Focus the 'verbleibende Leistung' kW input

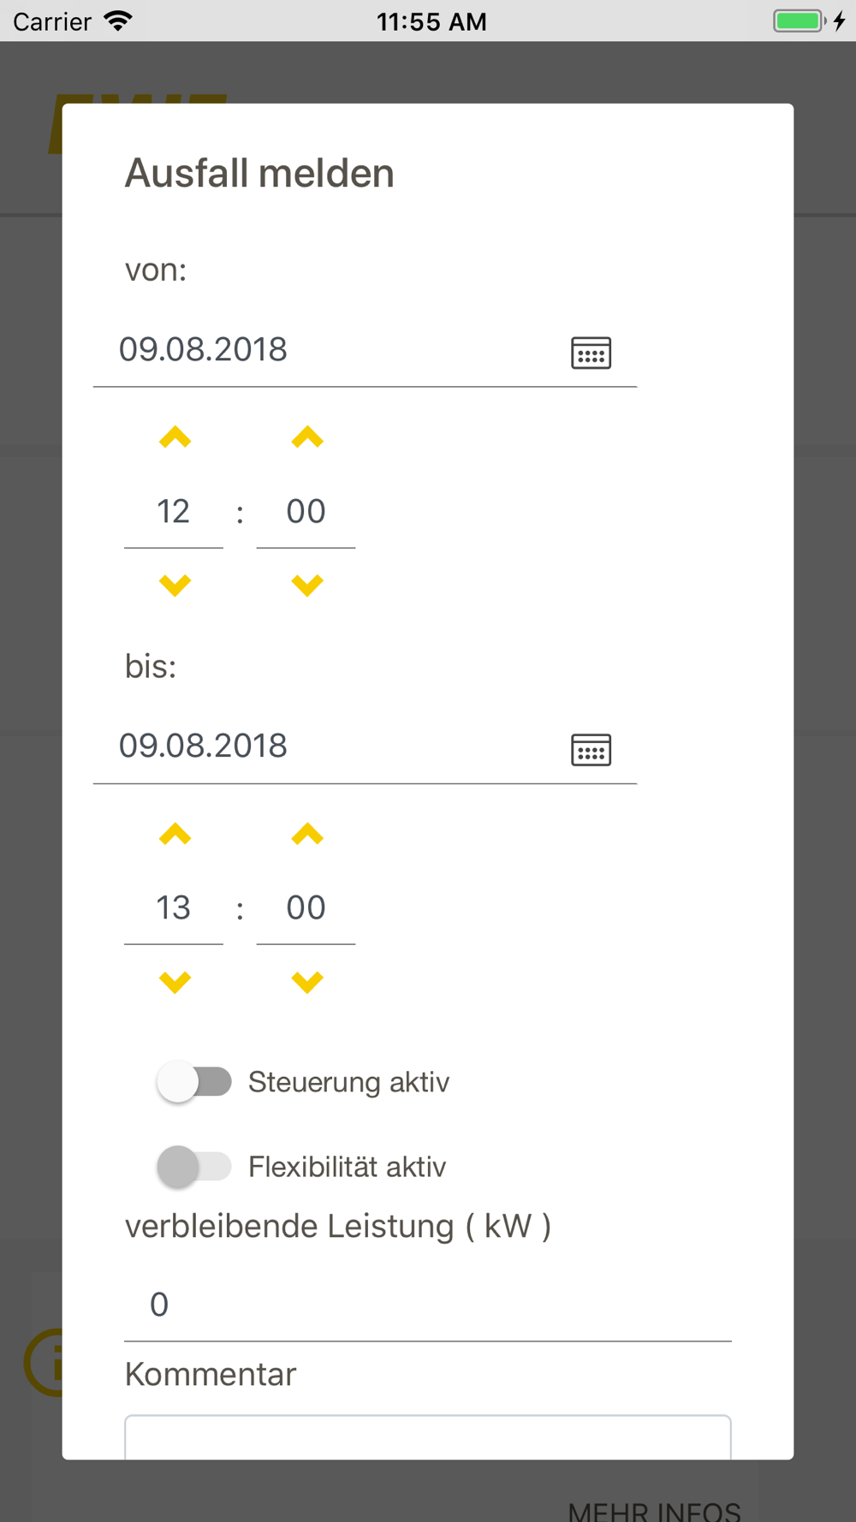tap(428, 1305)
